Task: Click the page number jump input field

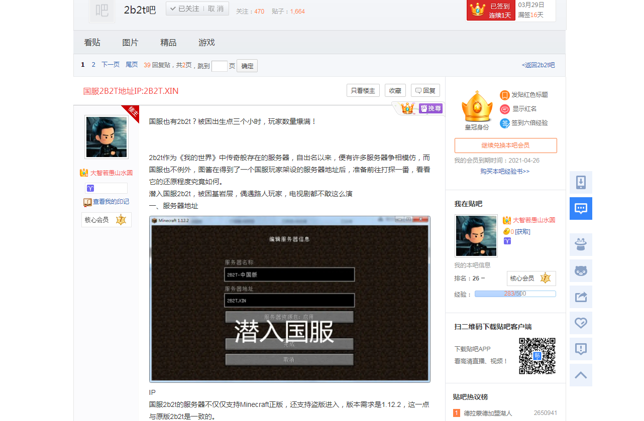Action: 220,66
